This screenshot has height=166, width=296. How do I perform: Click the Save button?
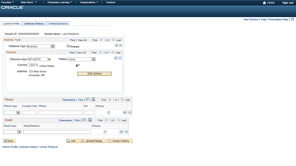pyautogui.click(x=9, y=141)
